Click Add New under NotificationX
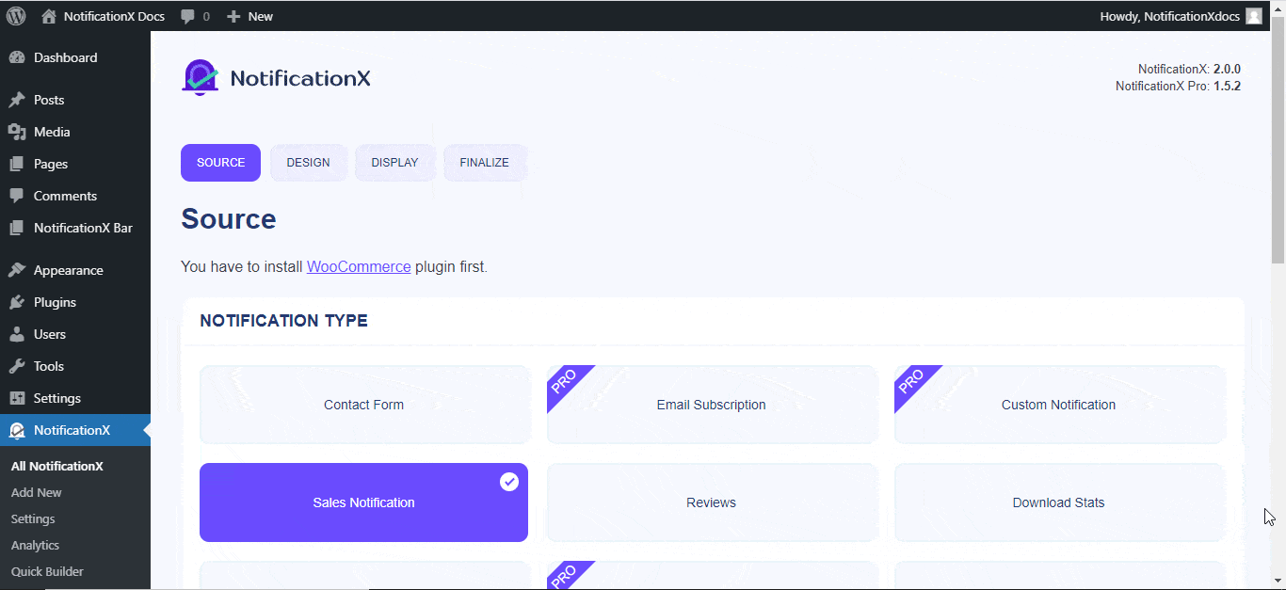Image resolution: width=1286 pixels, height=590 pixels. [37, 492]
